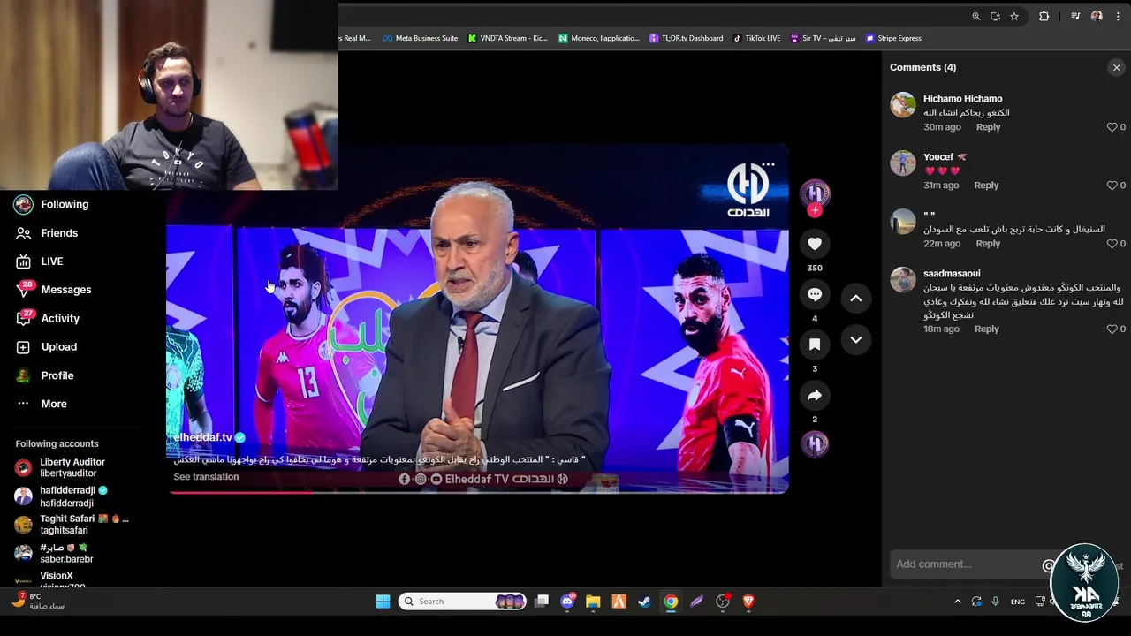Like the 22m ago comment
This screenshot has height=636, width=1131.
1112,244
